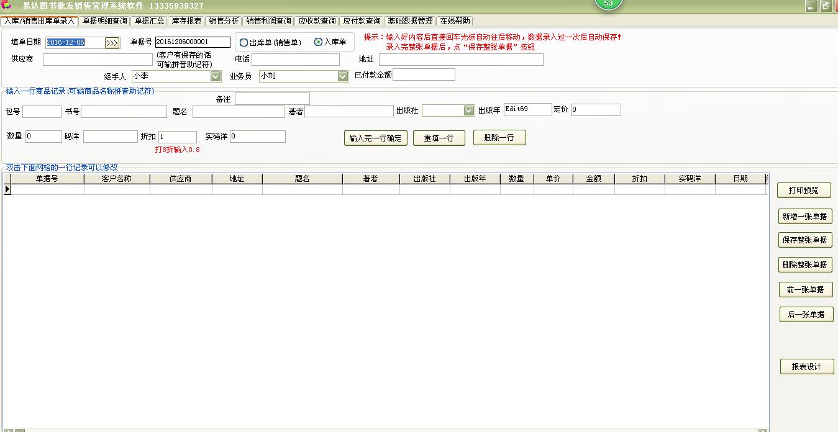Expand the 业务员 dropdown

click(343, 76)
